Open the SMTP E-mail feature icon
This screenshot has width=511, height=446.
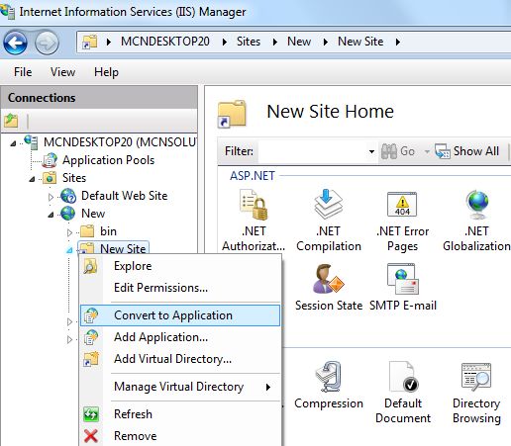tap(402, 279)
